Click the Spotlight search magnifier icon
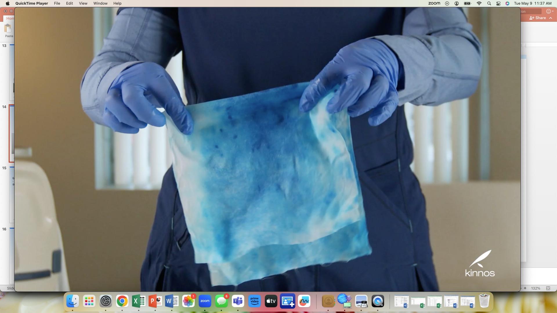This screenshot has width=557, height=313. pos(489,3)
